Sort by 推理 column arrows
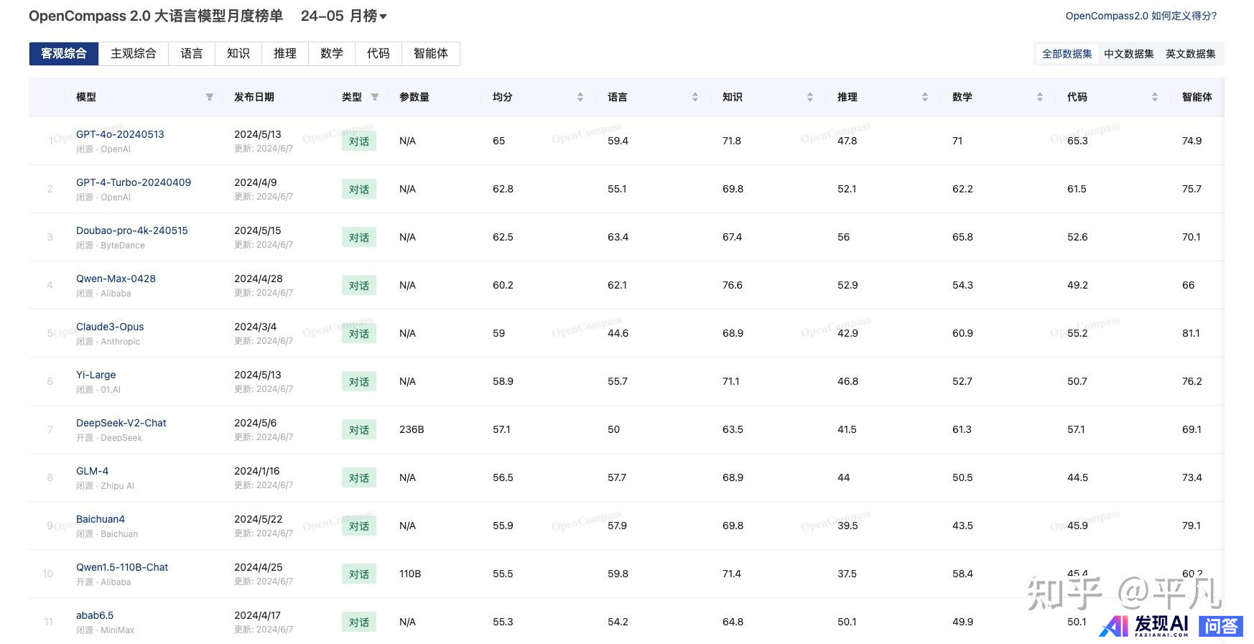 point(925,97)
